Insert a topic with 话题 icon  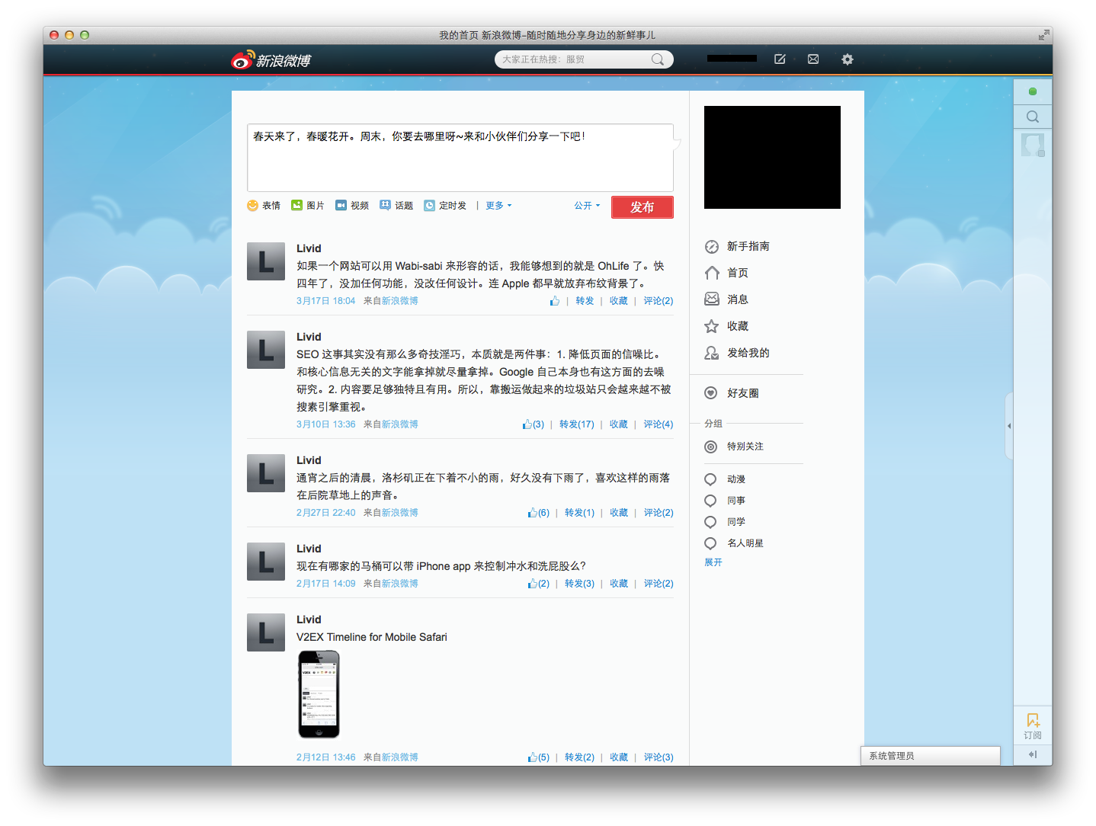pos(386,206)
